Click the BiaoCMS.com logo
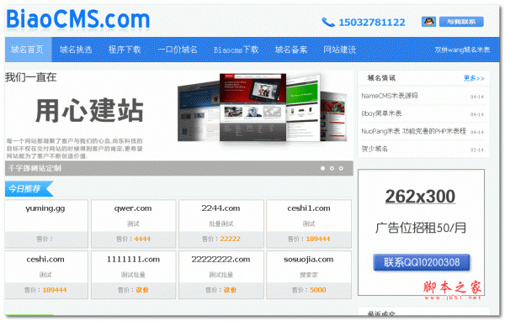Image resolution: width=505 pixels, height=321 pixels. tap(78, 19)
